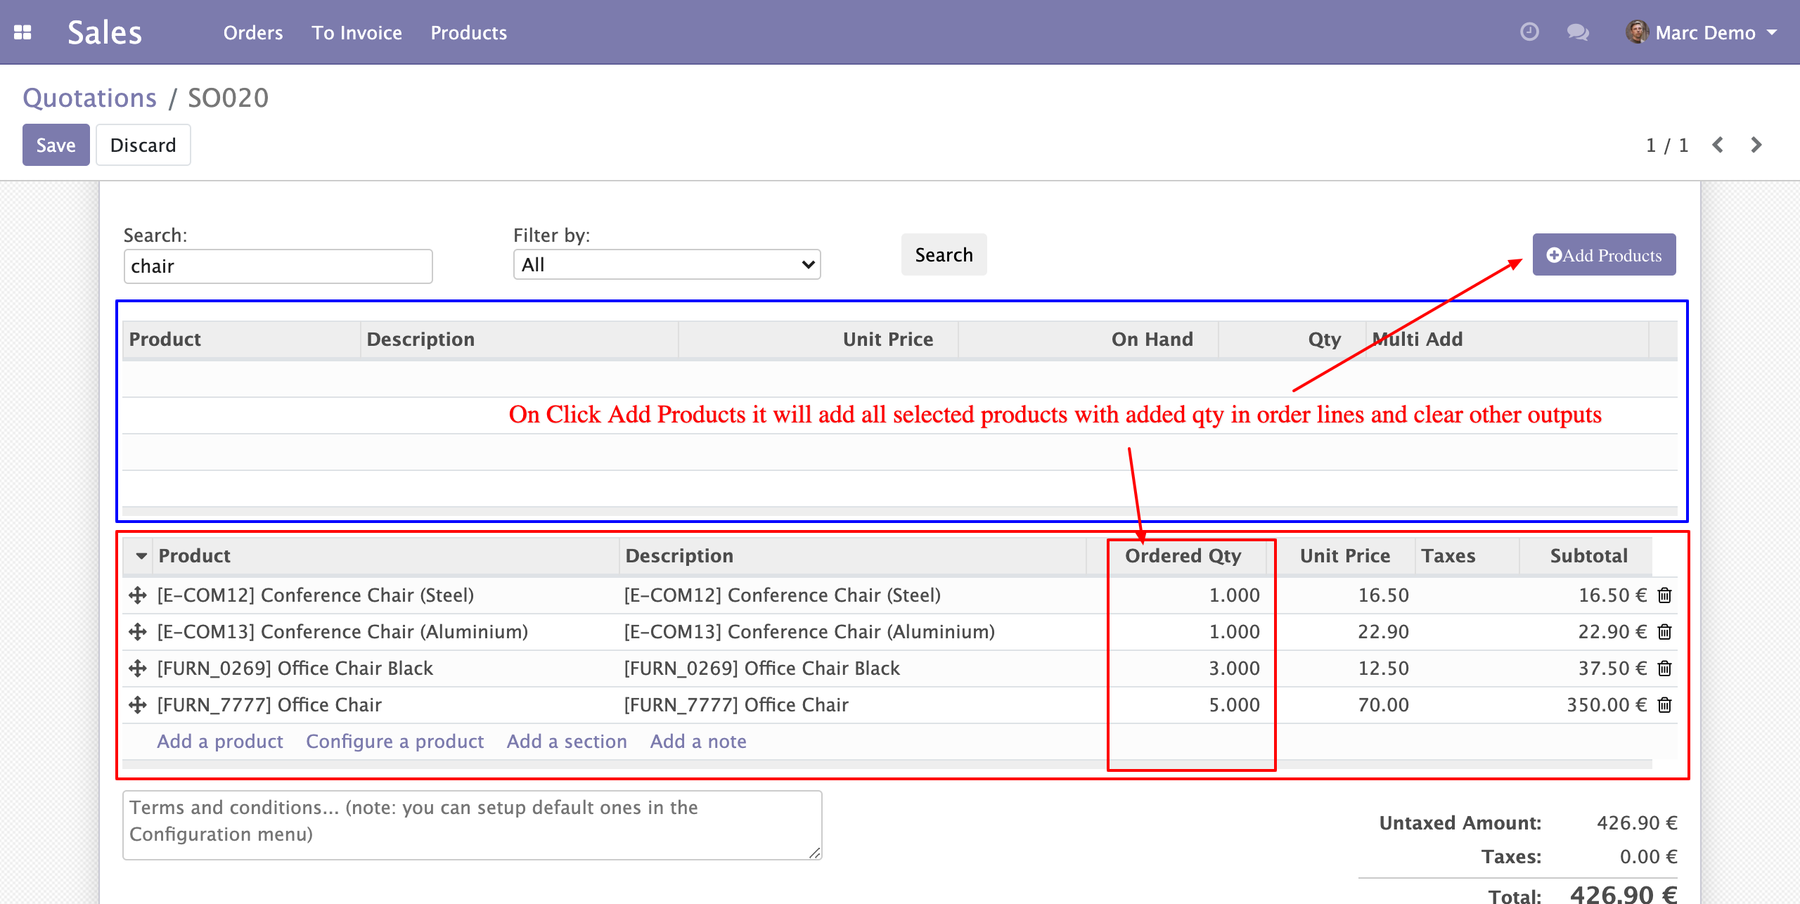Screen dimensions: 1800x904
Task: Go to previous record arrow
Action: (1718, 145)
